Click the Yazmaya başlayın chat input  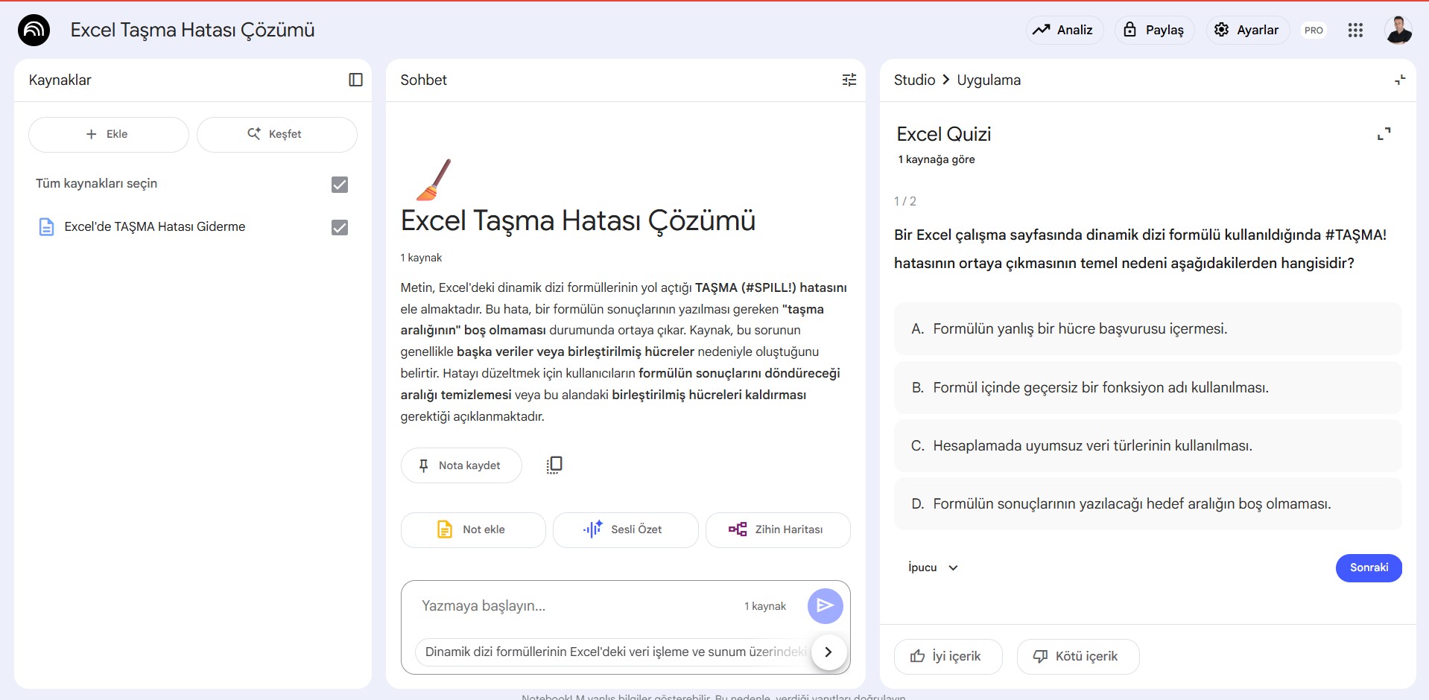coord(577,606)
